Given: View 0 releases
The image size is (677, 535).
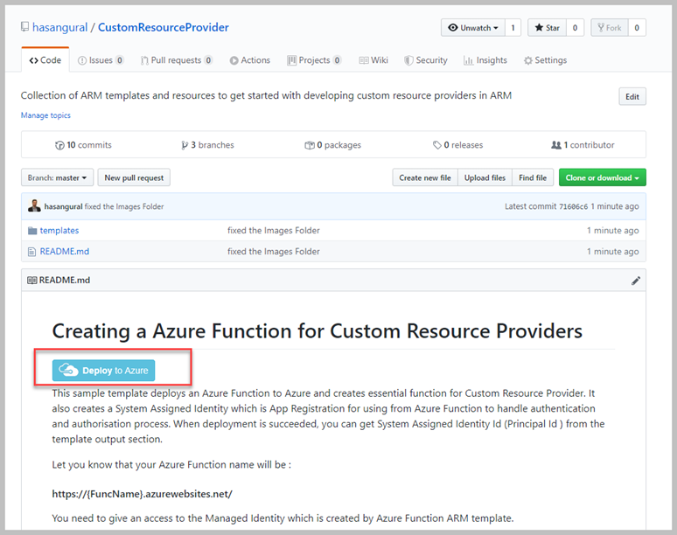Looking at the screenshot, I should click(x=458, y=145).
